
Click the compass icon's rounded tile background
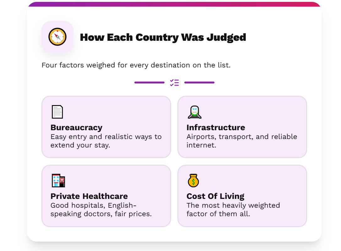point(57,37)
